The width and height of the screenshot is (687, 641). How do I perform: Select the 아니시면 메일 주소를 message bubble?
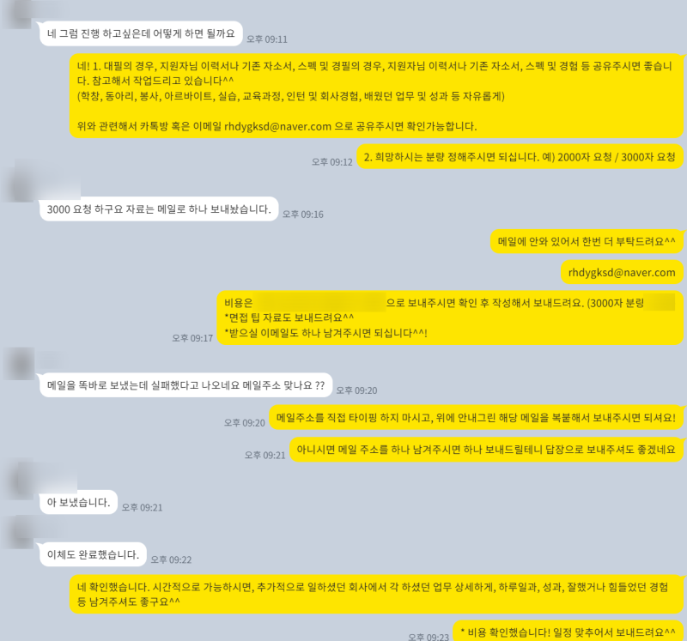486,450
